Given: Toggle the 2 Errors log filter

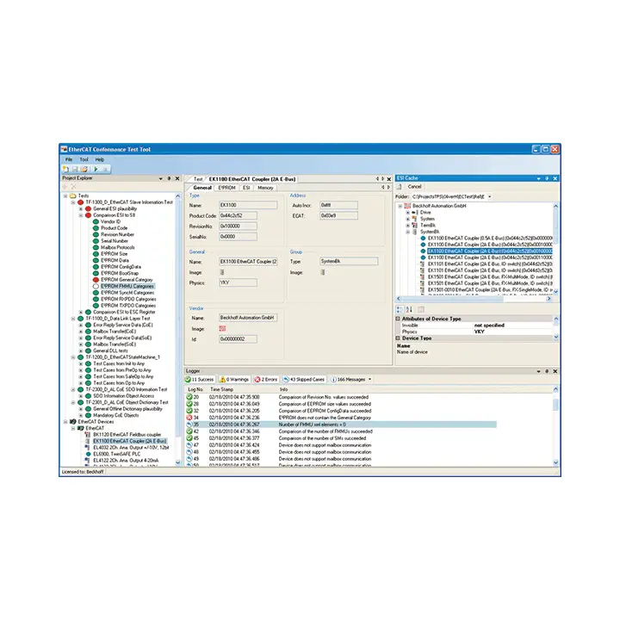Looking at the screenshot, I should point(266,380).
